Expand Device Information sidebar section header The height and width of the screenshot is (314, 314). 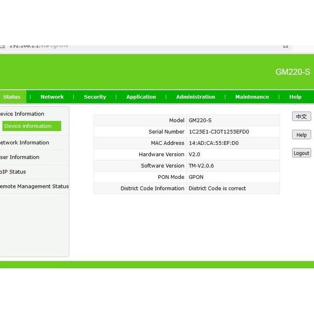[x=22, y=114]
